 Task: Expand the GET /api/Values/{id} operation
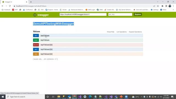[x=46, y=49]
